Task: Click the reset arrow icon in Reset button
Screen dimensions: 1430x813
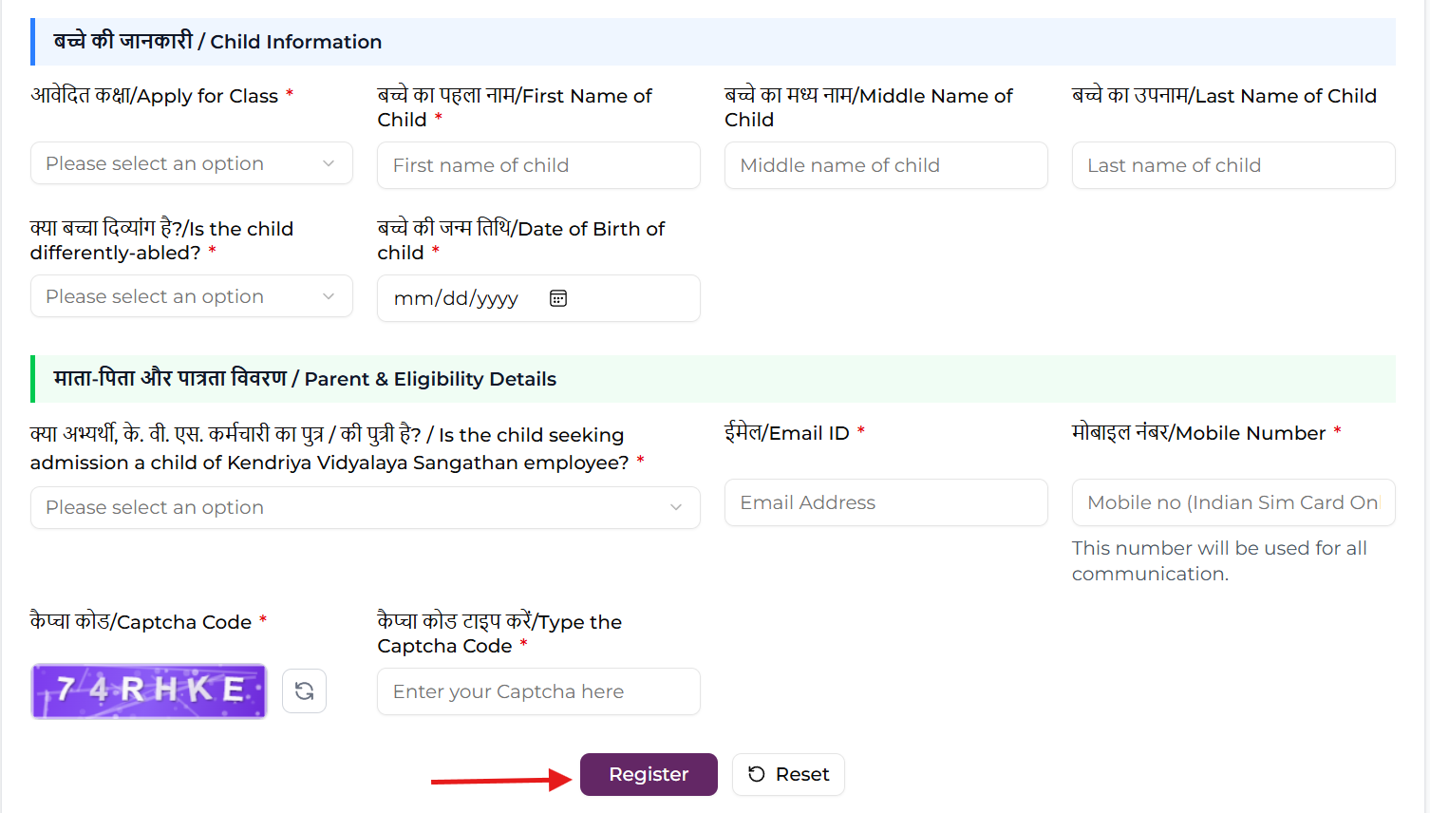Action: [757, 774]
